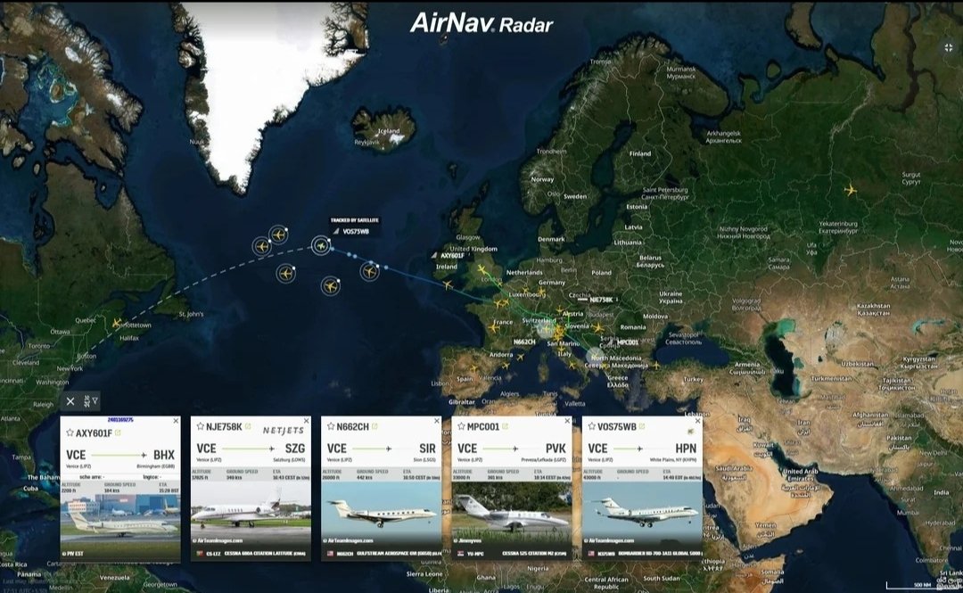The image size is (963, 593).
Task: Select the aircraft icon just south of Ireland
Action: click(448, 284)
